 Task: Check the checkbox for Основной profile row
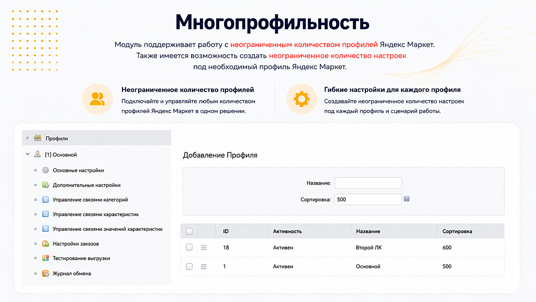189,266
